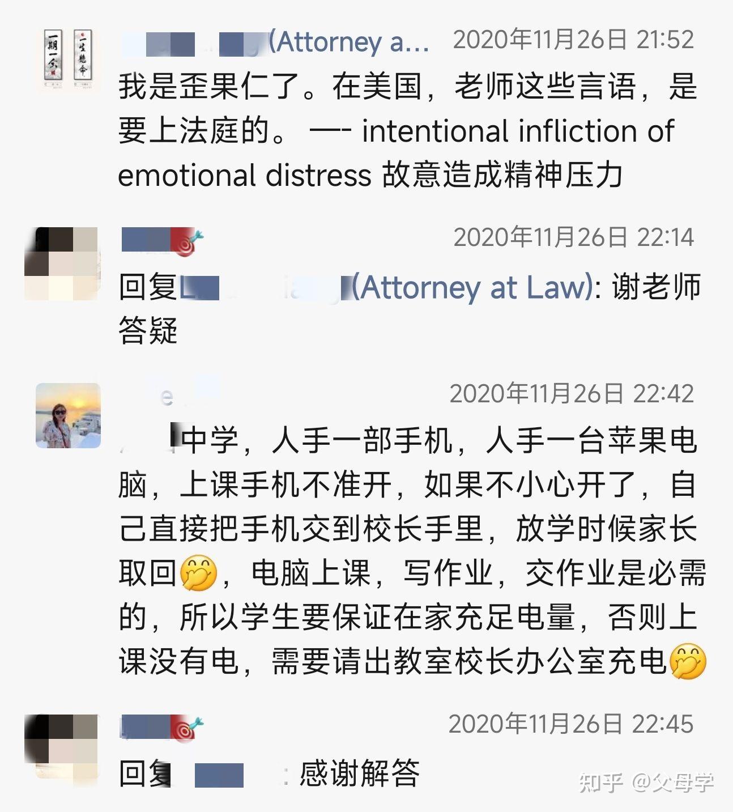Tap the long message about 苹果电脑
The height and width of the screenshot is (812, 733).
point(412,551)
